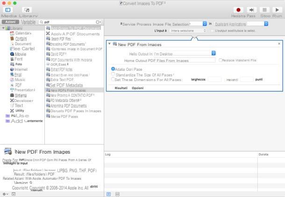
Task: Select the PDF category in library
Action: pos(18,85)
